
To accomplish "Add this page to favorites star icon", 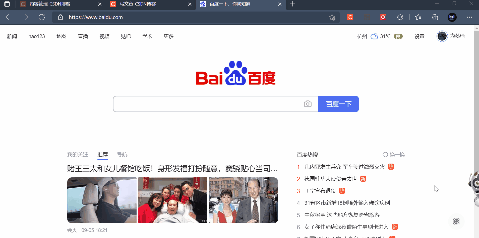I will (332, 17).
